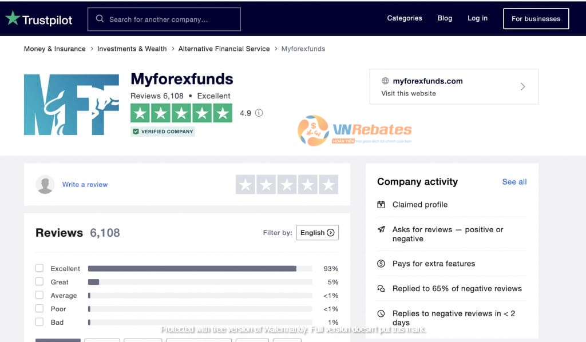The height and width of the screenshot is (342, 586).
Task: Go to Investments & Wealth breadcrumb
Action: coord(132,49)
